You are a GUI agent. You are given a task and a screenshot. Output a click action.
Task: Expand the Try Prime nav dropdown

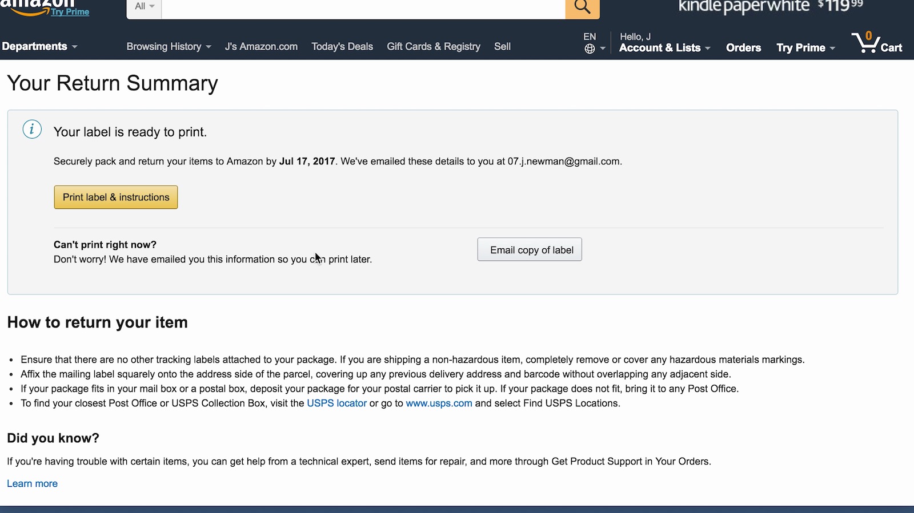[805, 48]
